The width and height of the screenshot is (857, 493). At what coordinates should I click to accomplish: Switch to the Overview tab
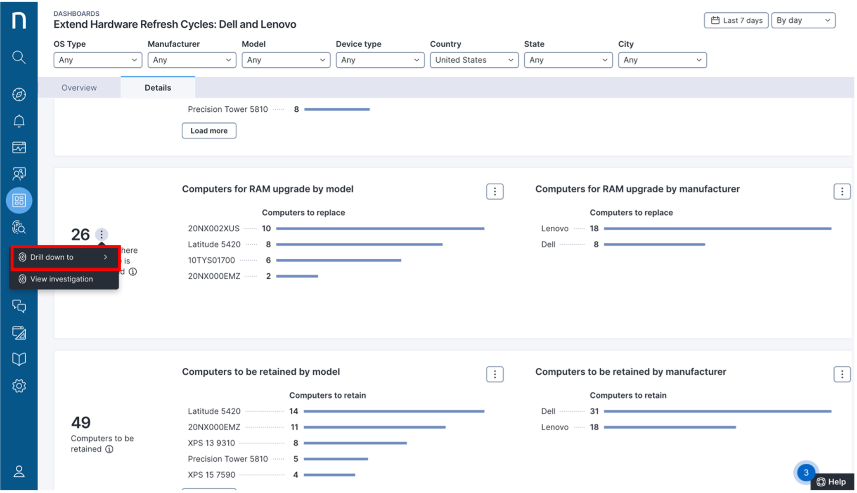79,87
